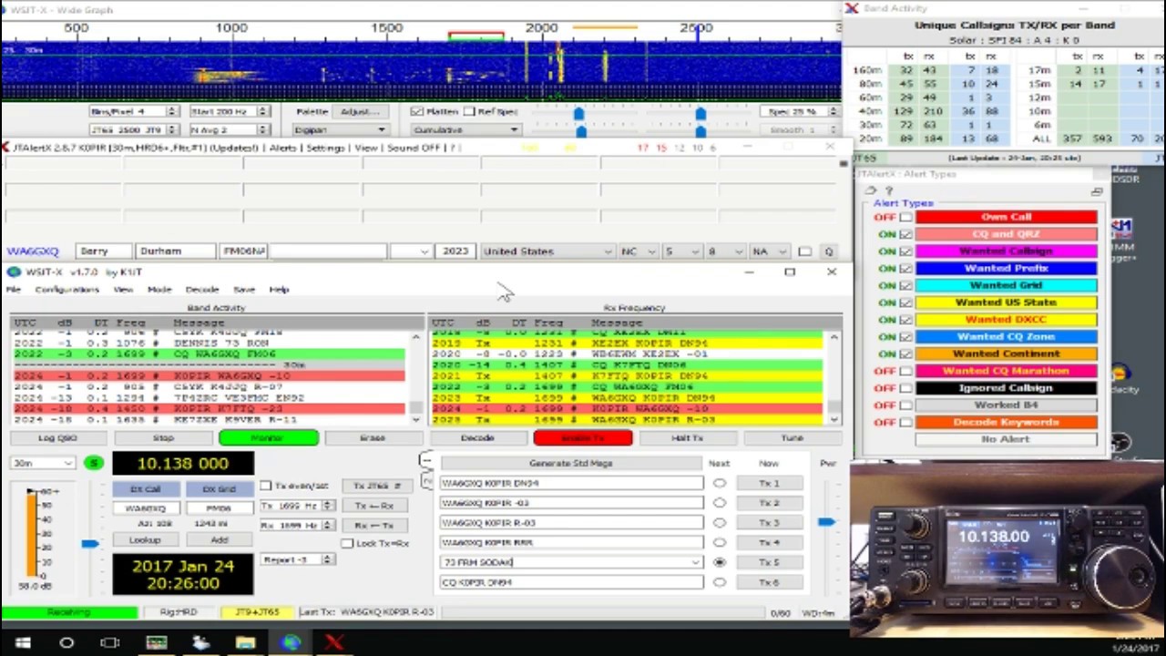The width and height of the screenshot is (1166, 656).
Task: Click the red Enable Tx button
Action: pos(583,438)
